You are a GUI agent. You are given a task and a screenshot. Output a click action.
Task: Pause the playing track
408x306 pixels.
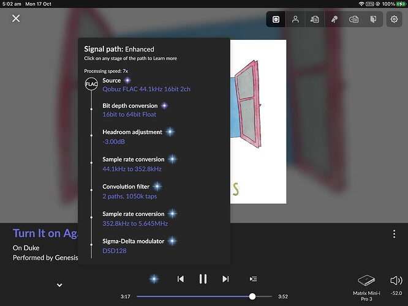tap(203, 279)
